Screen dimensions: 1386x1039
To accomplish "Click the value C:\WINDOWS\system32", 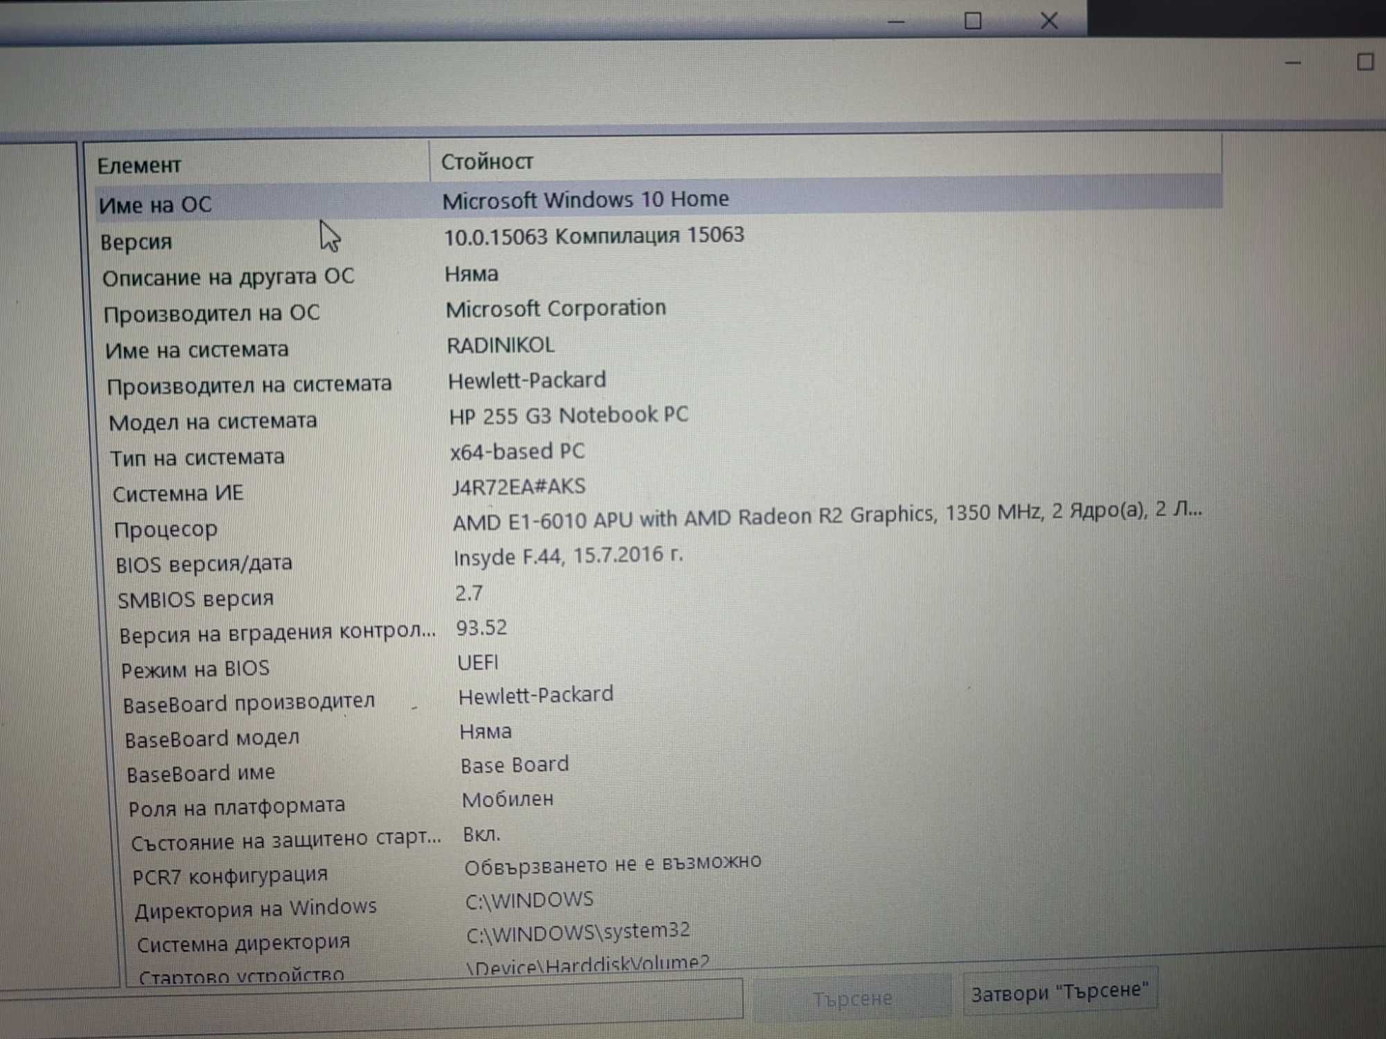I will 578,933.
